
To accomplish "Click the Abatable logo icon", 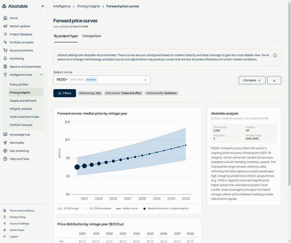I will point(4,6).
